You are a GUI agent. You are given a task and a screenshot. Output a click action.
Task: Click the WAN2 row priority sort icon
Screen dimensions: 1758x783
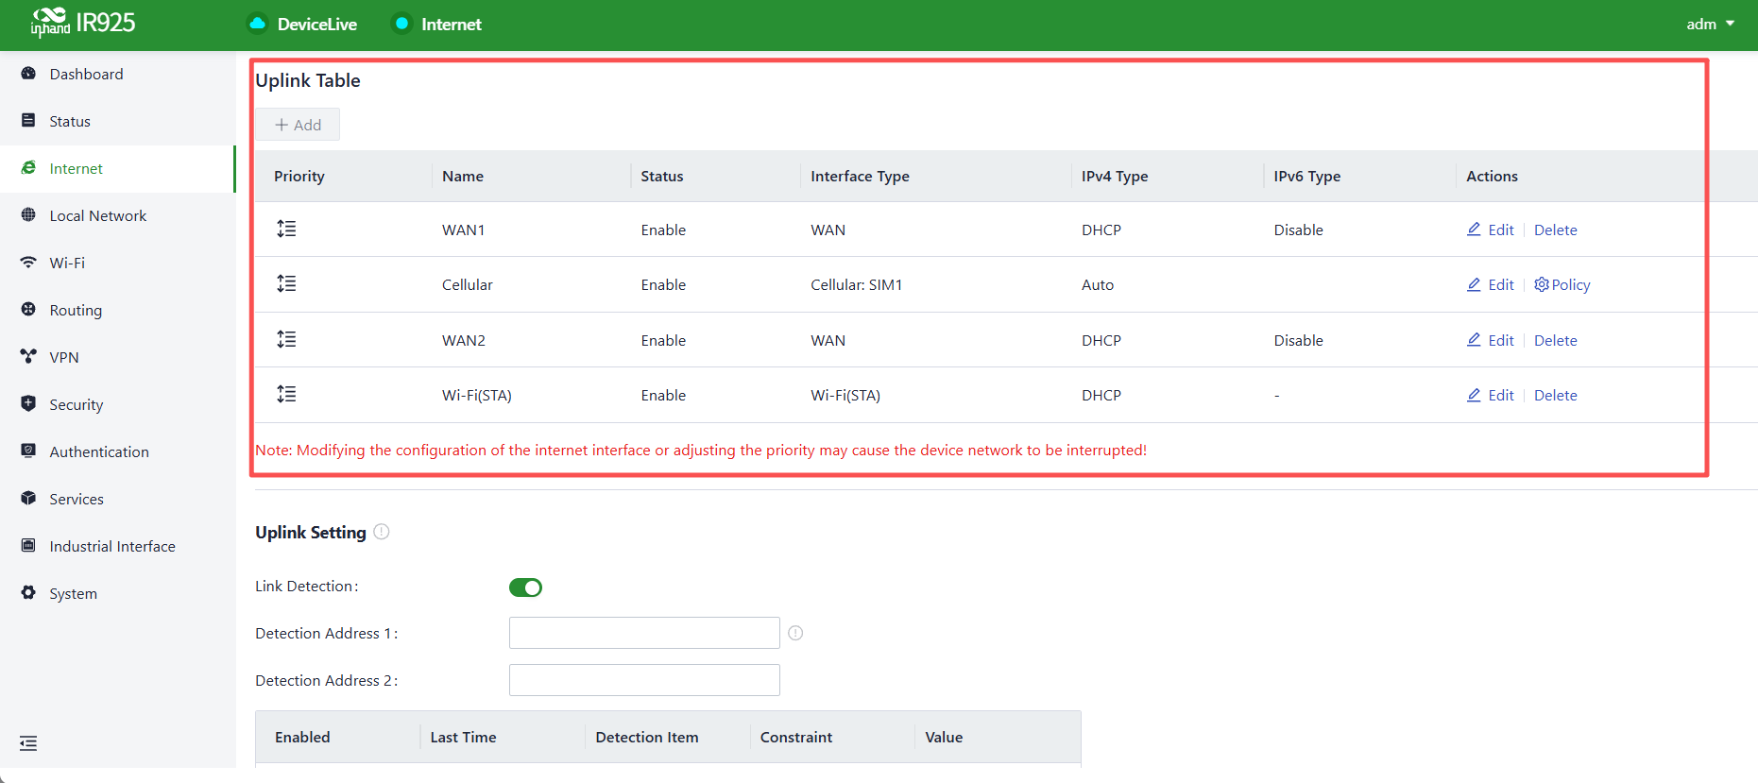[286, 339]
